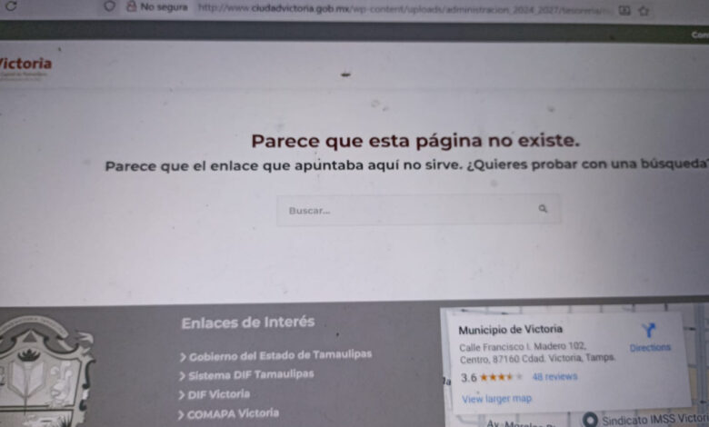
Task: Click the translate icon in the address bar
Action: click(x=624, y=10)
